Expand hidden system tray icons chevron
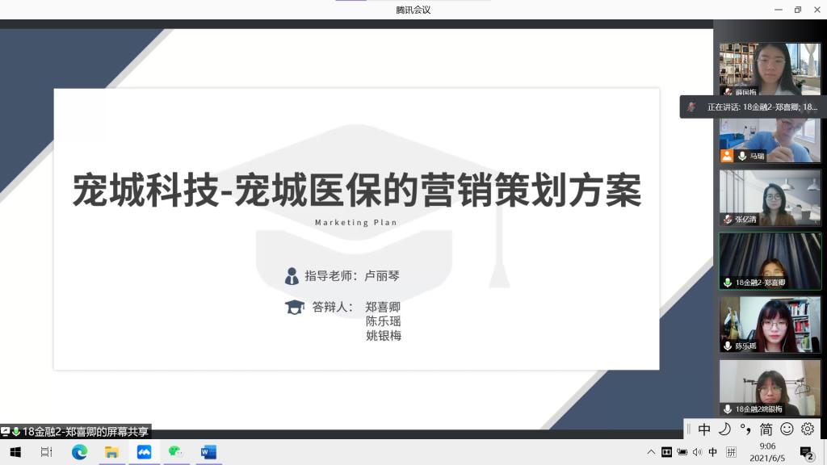Viewport: 827px width, 465px height. coord(651,452)
